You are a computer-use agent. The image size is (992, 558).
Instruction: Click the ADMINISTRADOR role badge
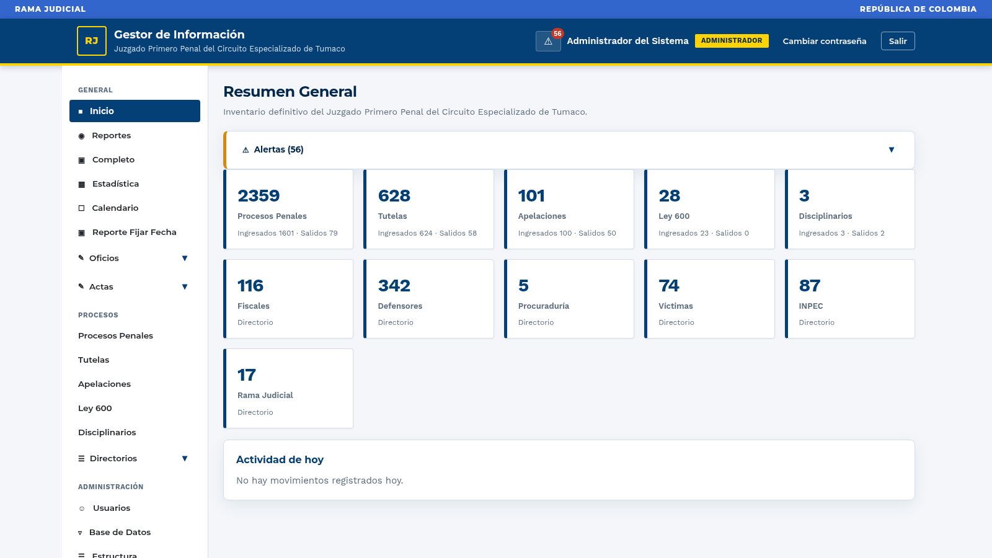(732, 41)
